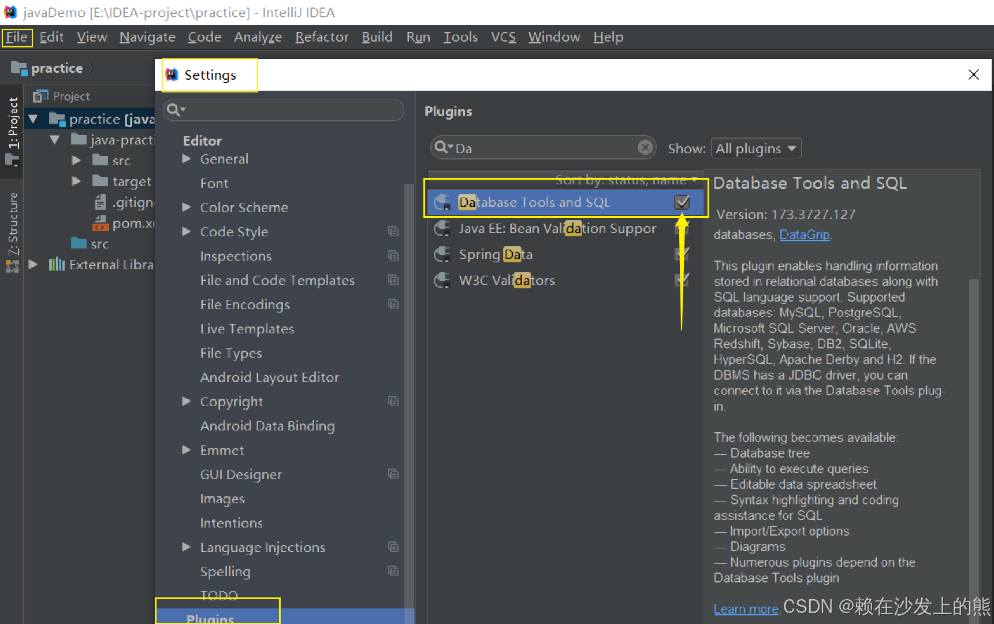
Task: Expand the target folder in the project tree
Action: point(76,181)
